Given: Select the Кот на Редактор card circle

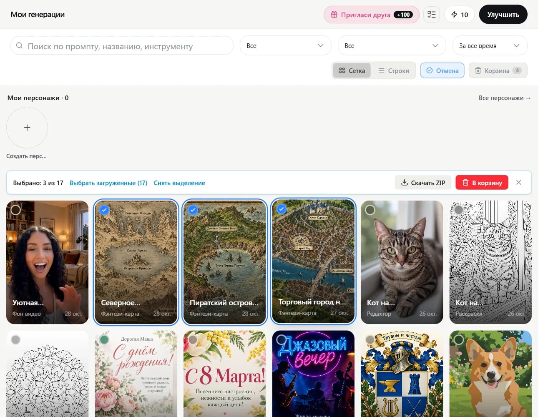Looking at the screenshot, I should tap(370, 210).
